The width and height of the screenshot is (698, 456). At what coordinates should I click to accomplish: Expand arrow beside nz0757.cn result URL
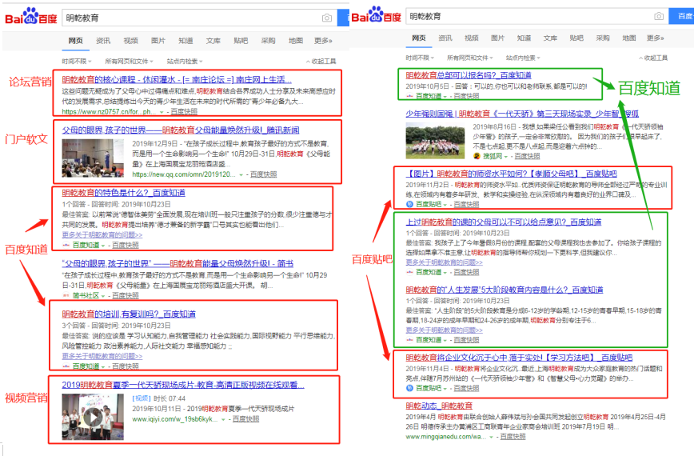click(x=162, y=112)
